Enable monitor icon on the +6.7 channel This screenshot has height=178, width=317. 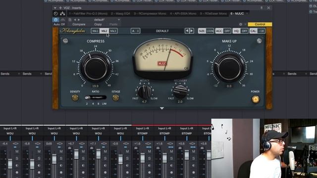click(83, 166)
